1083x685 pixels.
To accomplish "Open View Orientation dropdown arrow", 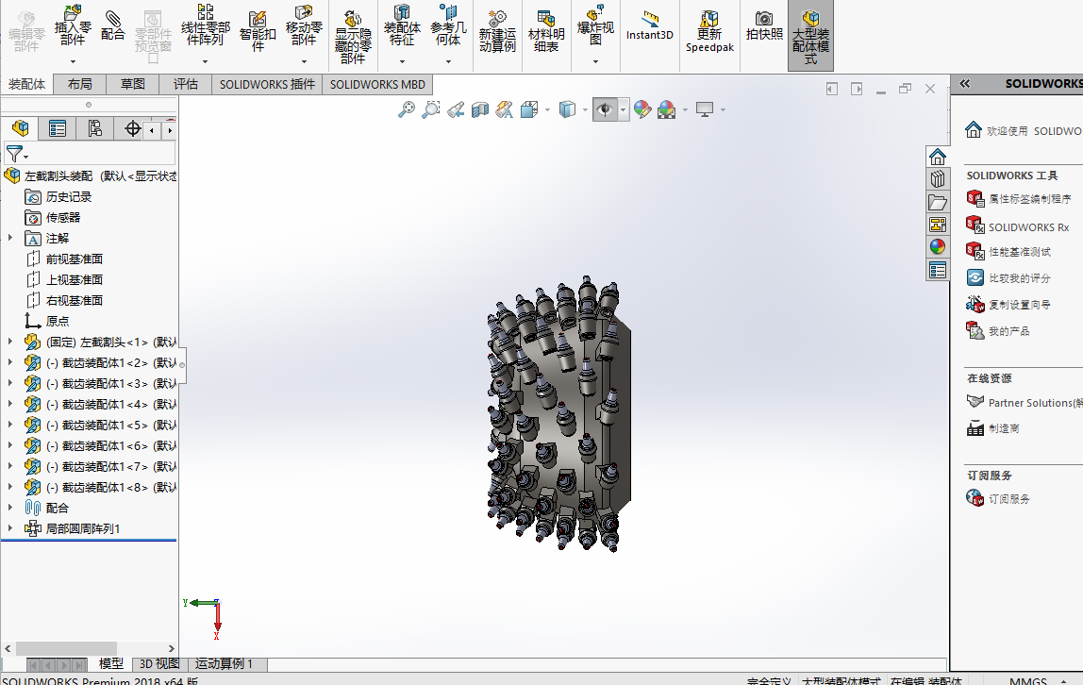I will point(548,109).
